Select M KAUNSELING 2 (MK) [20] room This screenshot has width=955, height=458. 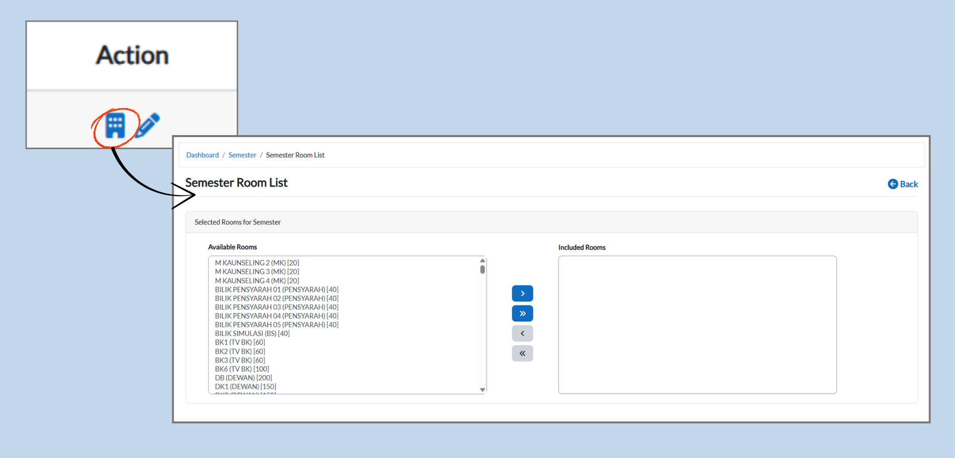257,263
